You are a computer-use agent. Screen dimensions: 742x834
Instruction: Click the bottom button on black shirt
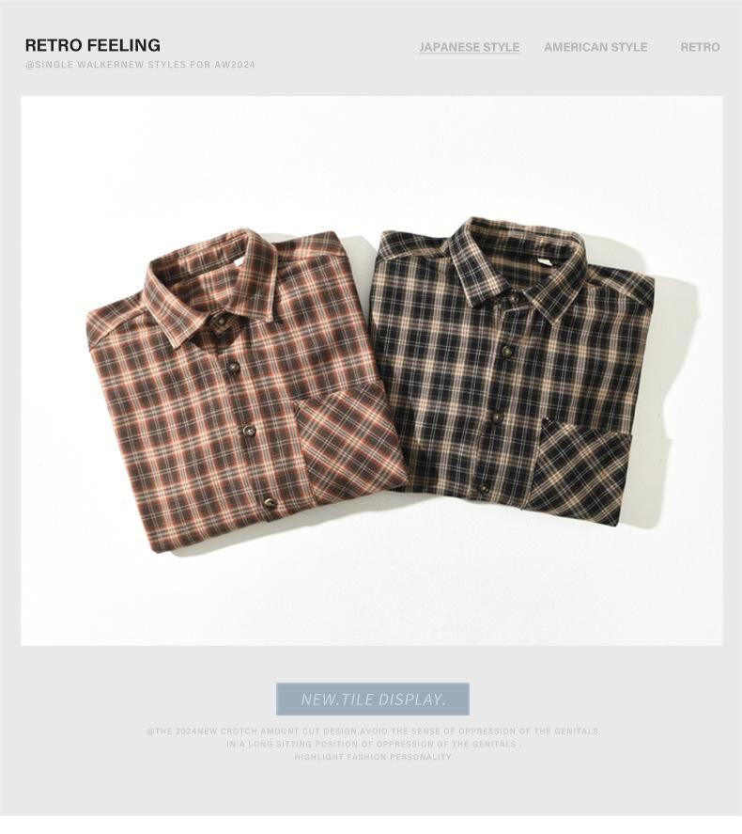coord(484,488)
